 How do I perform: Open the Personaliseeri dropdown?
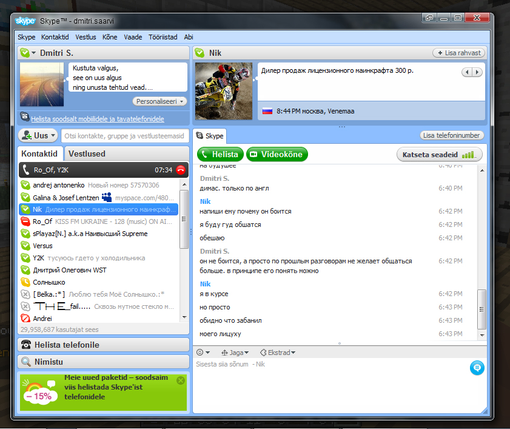[x=159, y=101]
